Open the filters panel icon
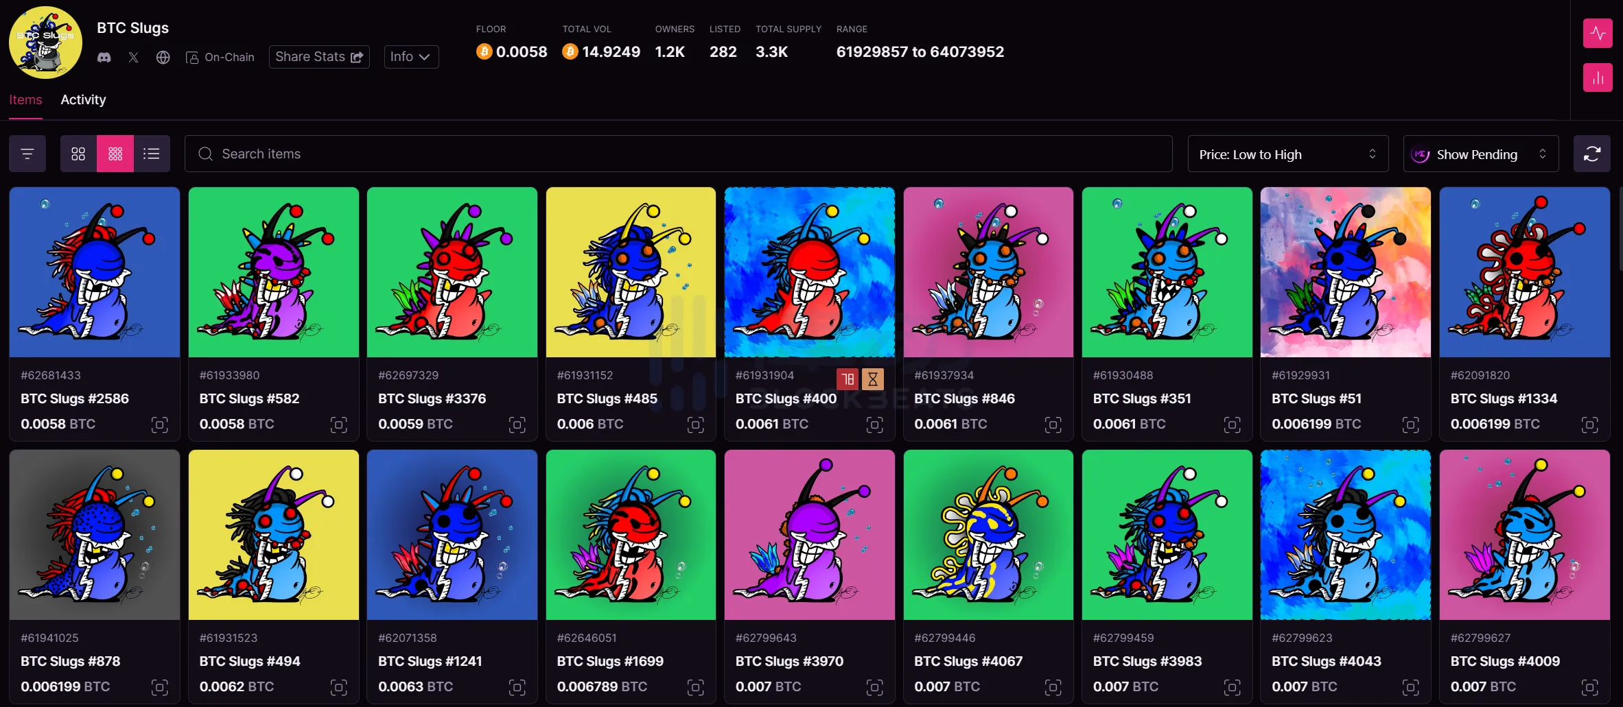Screen dimensions: 1623x707 tap(27, 154)
